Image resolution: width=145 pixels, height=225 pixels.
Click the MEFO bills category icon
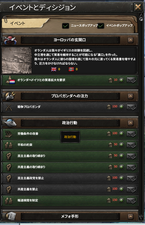click(10, 216)
